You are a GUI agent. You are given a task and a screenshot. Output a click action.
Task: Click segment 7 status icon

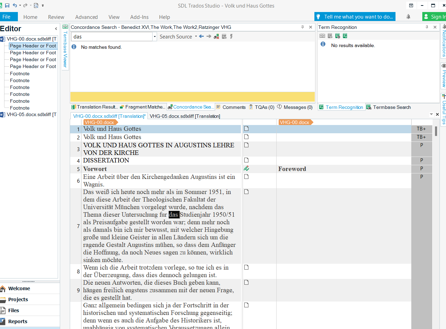(246, 192)
